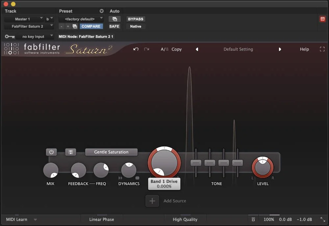The height and width of the screenshot is (226, 329).
Task: Click the FEEDBACK knob
Action: click(x=79, y=170)
